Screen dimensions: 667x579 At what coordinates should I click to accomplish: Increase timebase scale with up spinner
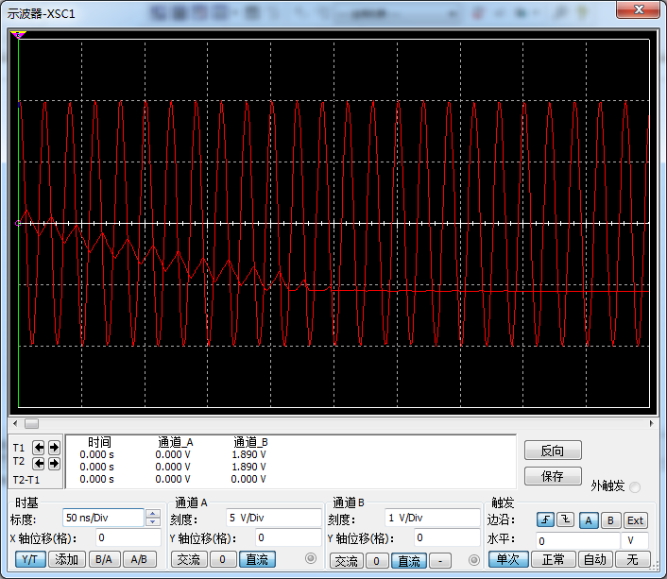point(153,514)
